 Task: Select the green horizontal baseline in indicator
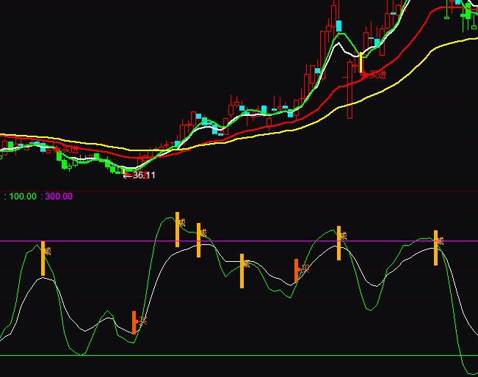pos(220,356)
